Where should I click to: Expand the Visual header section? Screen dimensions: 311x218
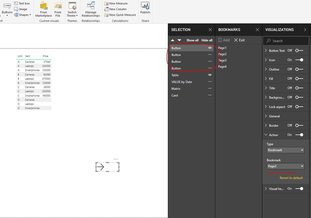(266, 189)
